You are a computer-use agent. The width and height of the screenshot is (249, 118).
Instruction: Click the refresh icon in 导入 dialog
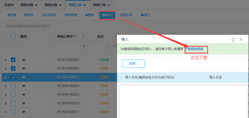[x=234, y=40]
